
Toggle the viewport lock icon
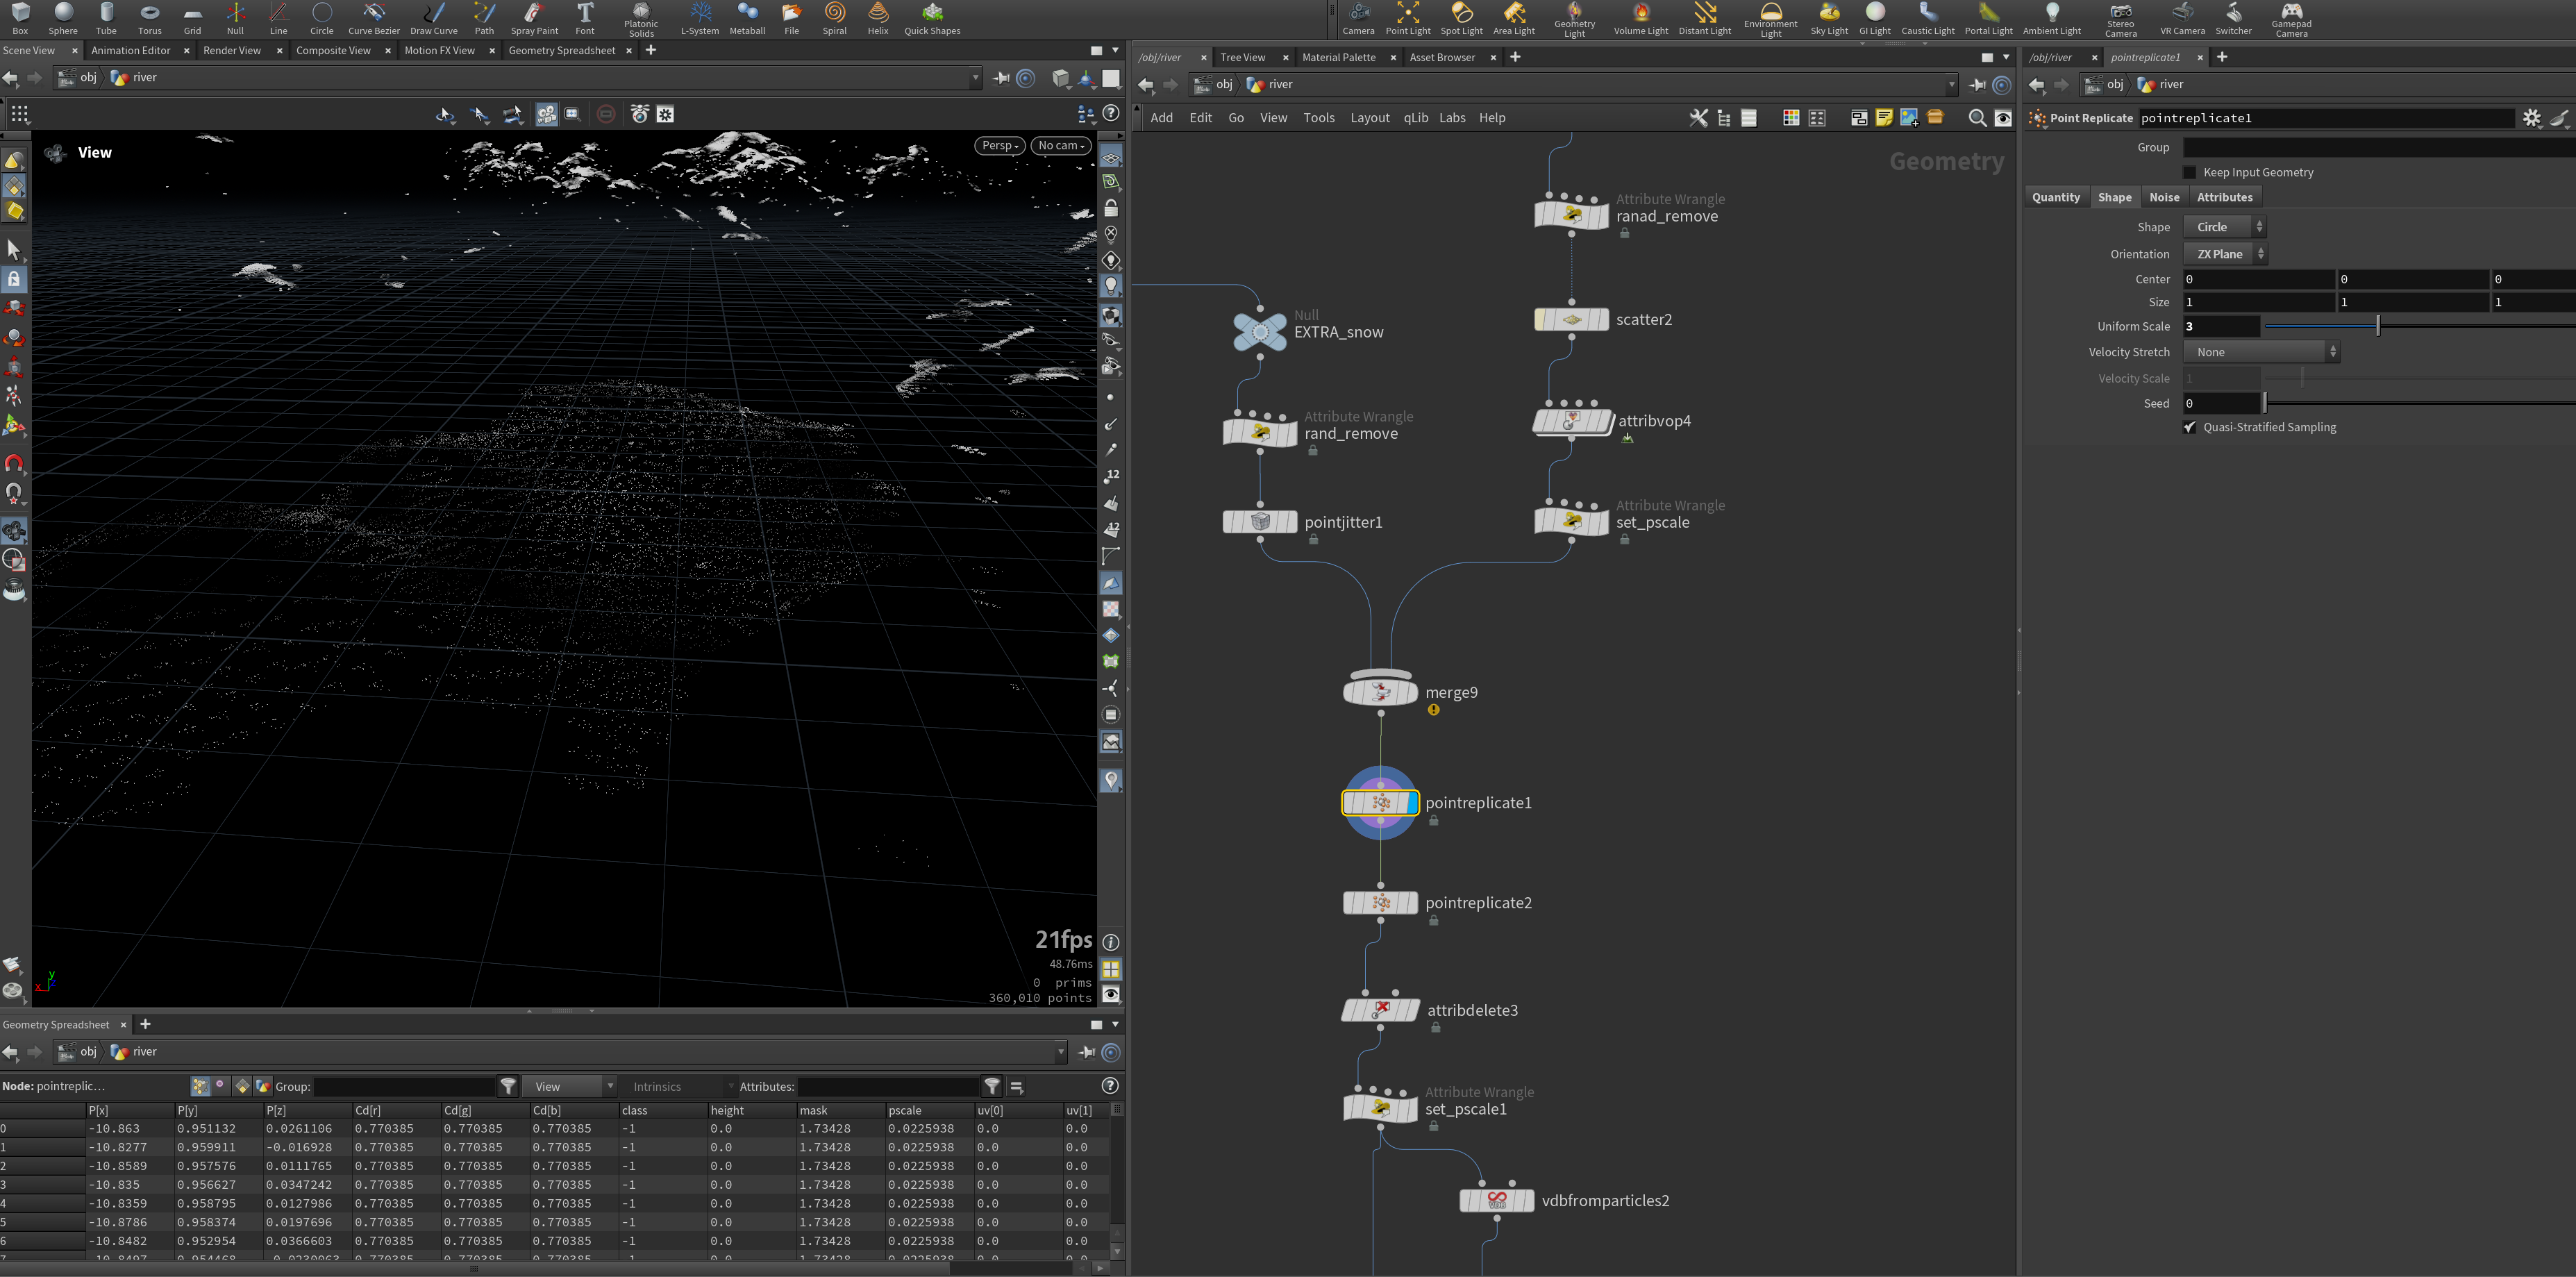point(1111,208)
